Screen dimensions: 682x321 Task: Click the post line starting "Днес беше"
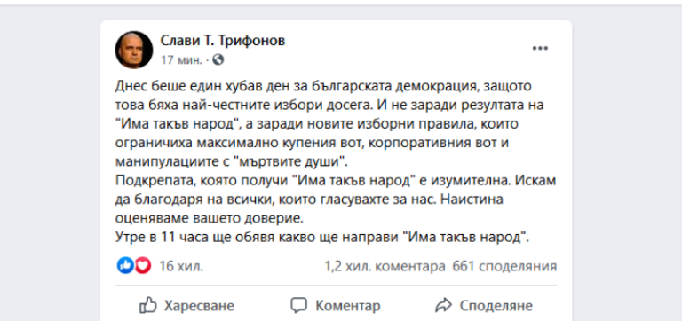323,86
